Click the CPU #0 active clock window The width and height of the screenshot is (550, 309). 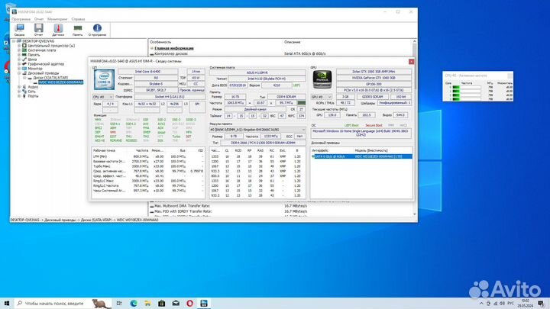point(477,86)
